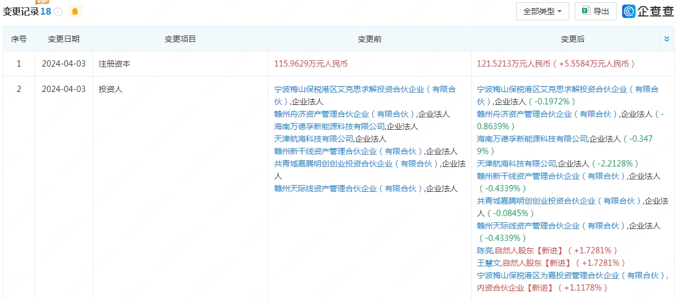
Task: Open 共青城嘉腾明创创业投资 link in 变更后 column
Action: [x=560, y=201]
